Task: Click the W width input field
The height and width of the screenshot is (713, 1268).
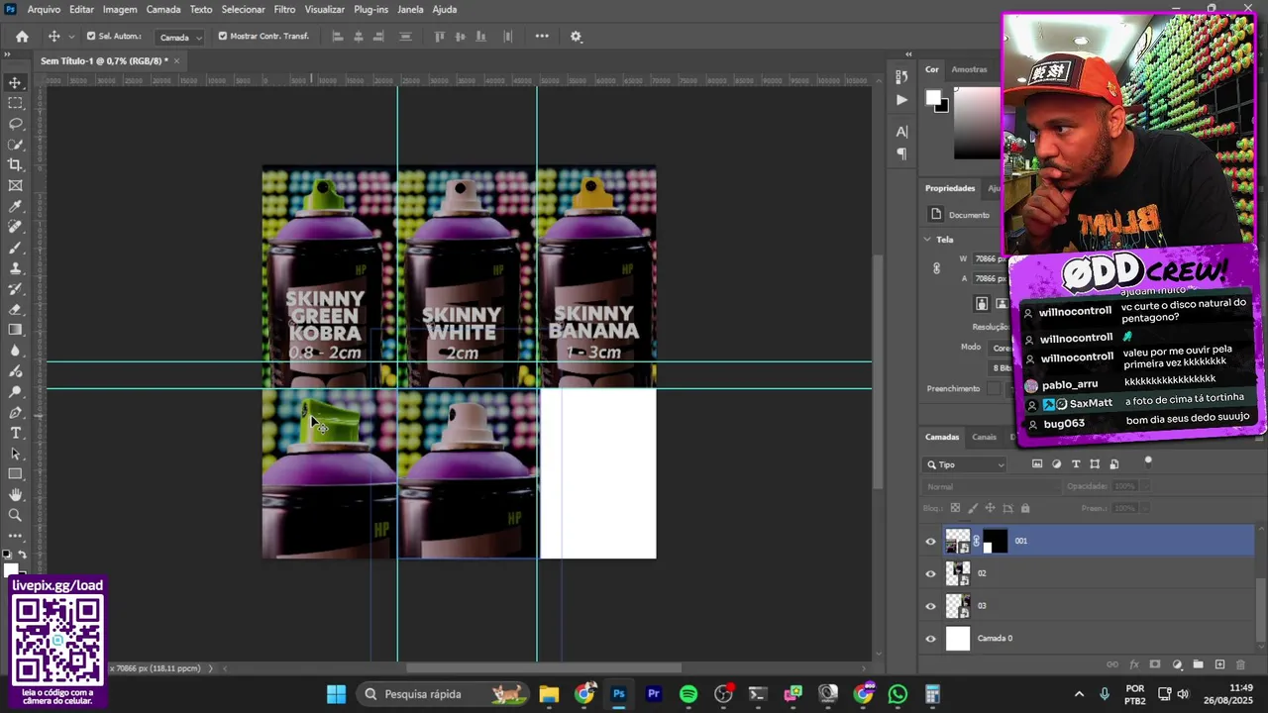Action: point(987,259)
